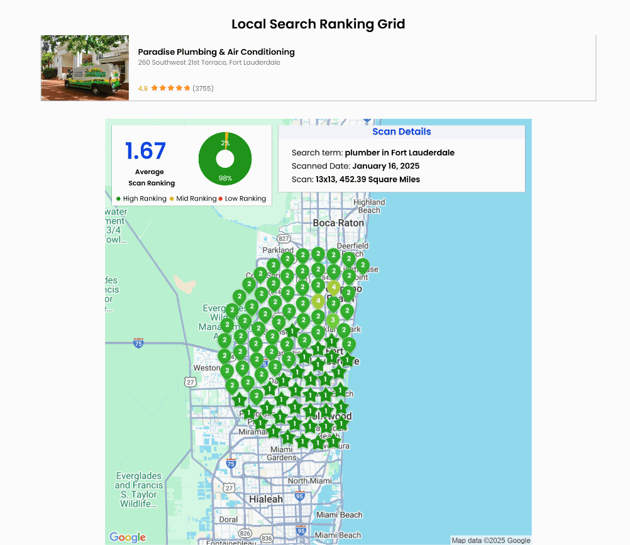630x545 pixels.
Task: Click the Low Ranking legend text
Action: tap(245, 199)
